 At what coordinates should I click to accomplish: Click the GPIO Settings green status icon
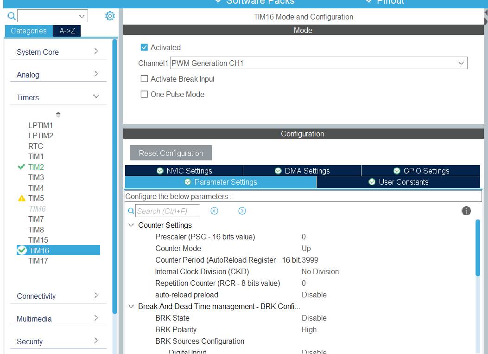397,171
